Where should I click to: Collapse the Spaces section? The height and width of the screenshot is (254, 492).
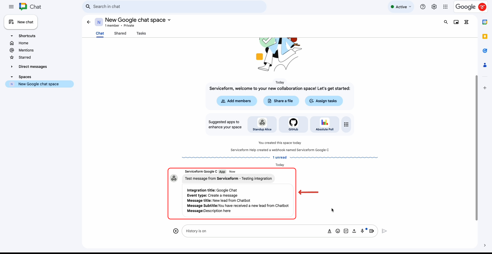(x=12, y=77)
